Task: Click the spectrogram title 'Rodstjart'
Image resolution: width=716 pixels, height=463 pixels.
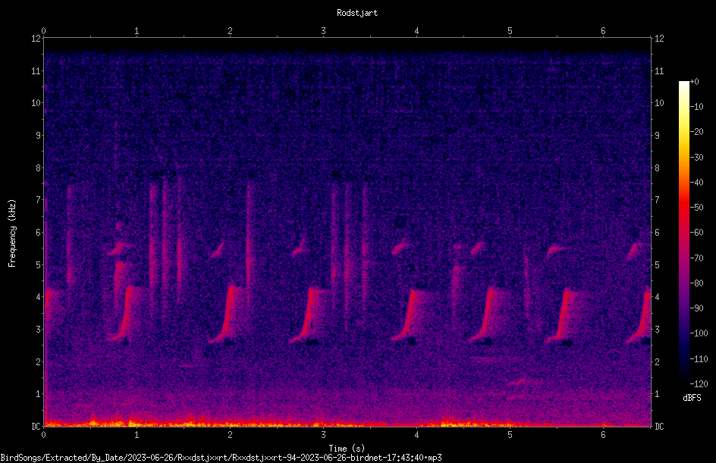Action: (x=357, y=13)
